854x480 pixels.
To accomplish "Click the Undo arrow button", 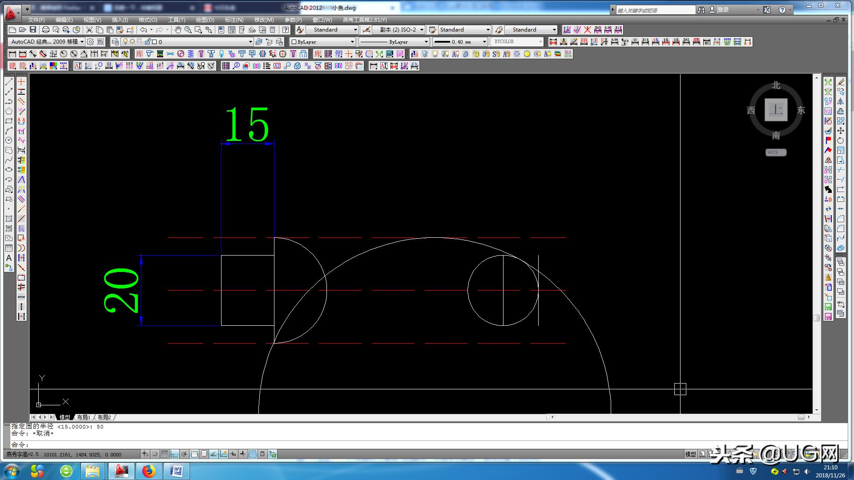I will click(x=143, y=30).
